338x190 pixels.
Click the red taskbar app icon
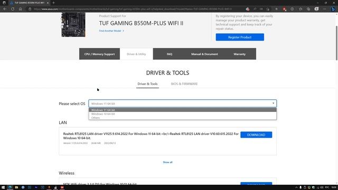point(62,187)
